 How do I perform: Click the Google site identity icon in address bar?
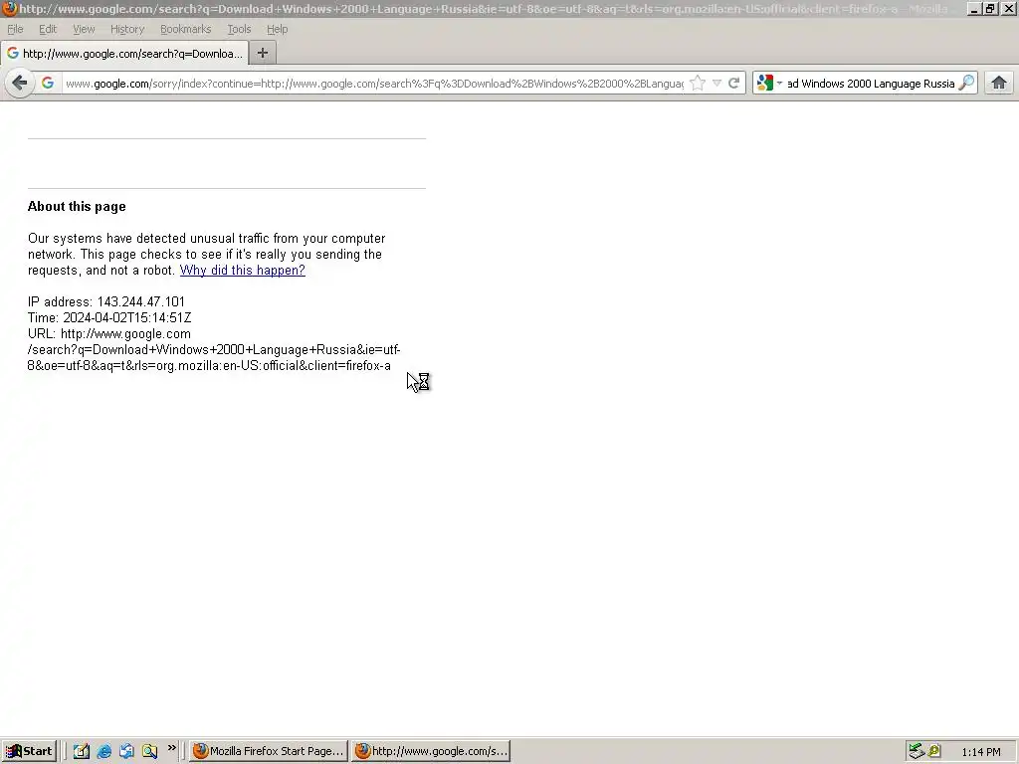[48, 84]
